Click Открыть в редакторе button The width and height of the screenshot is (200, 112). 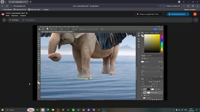[148, 14]
